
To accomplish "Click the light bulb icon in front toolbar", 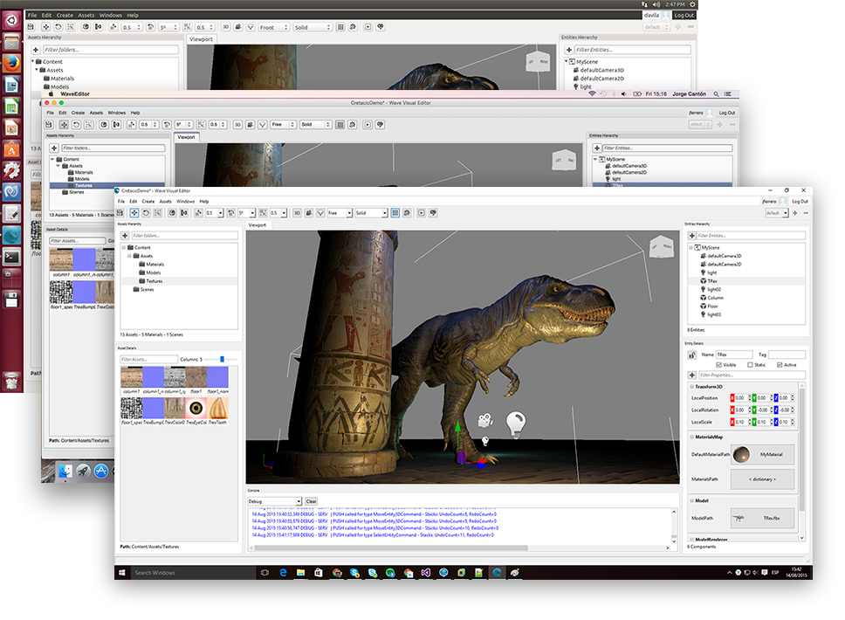I will 320,213.
